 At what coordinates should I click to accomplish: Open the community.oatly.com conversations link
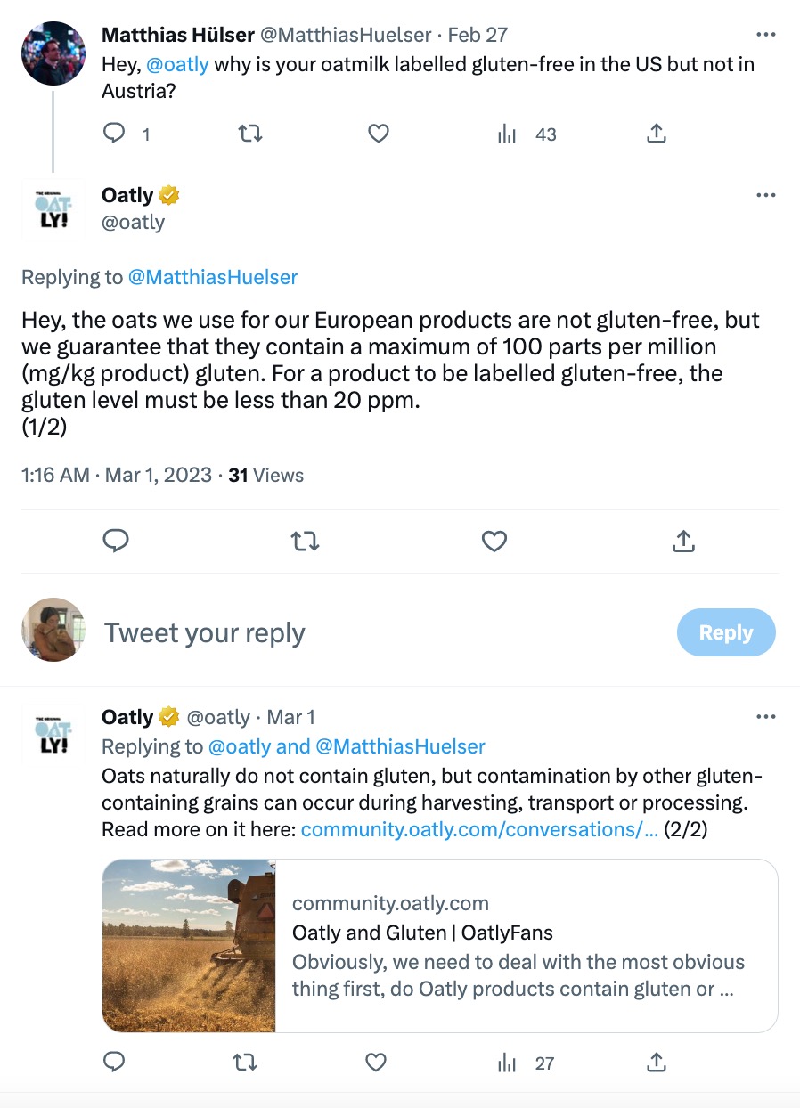479,829
